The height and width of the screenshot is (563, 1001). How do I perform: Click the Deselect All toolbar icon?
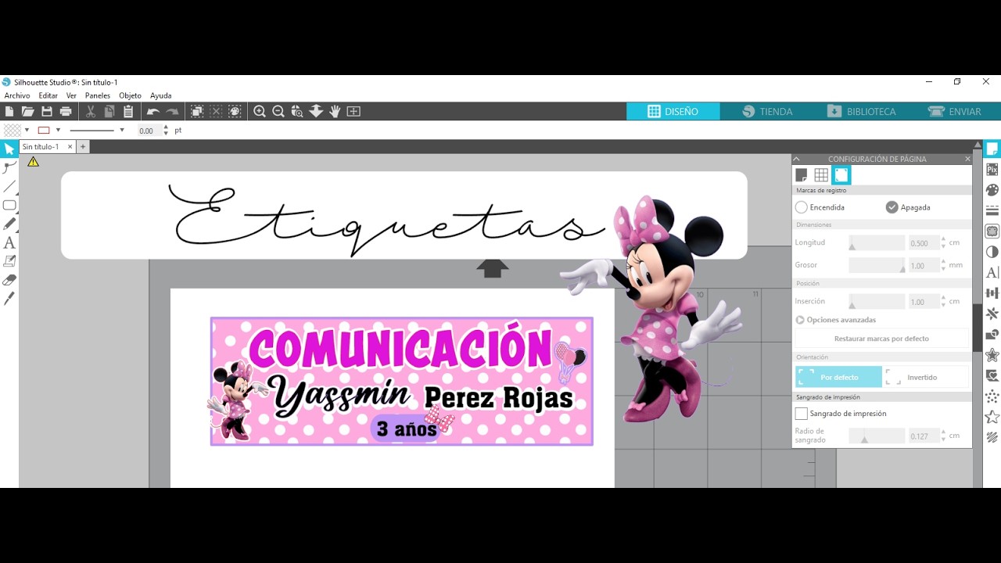click(216, 112)
